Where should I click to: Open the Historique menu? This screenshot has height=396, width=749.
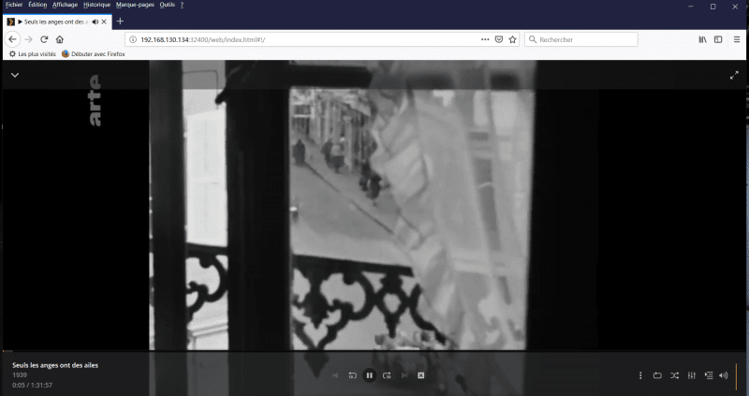(x=96, y=5)
